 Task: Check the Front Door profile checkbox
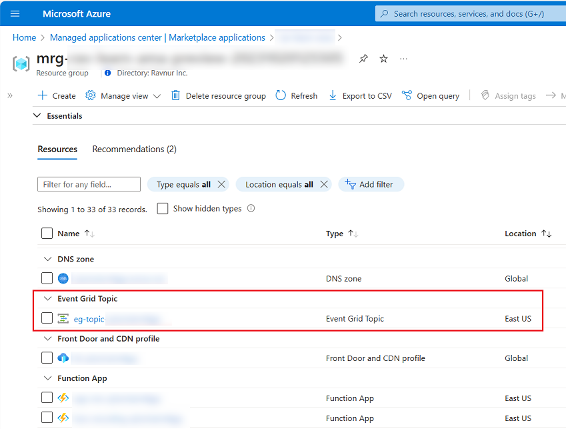point(47,358)
